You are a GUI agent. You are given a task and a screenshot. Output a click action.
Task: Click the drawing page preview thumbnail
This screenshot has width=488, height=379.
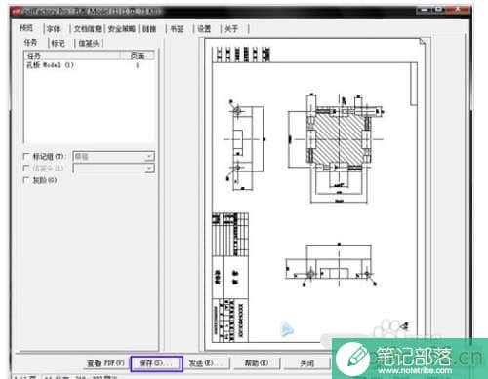(315, 195)
